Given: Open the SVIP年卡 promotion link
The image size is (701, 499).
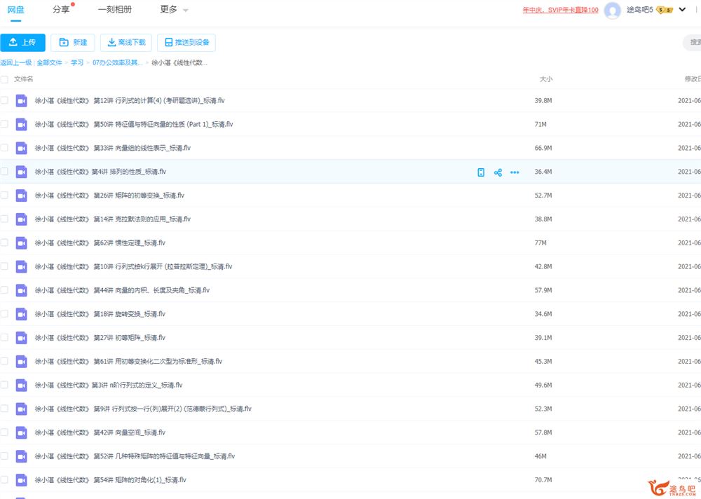Looking at the screenshot, I should (x=560, y=10).
